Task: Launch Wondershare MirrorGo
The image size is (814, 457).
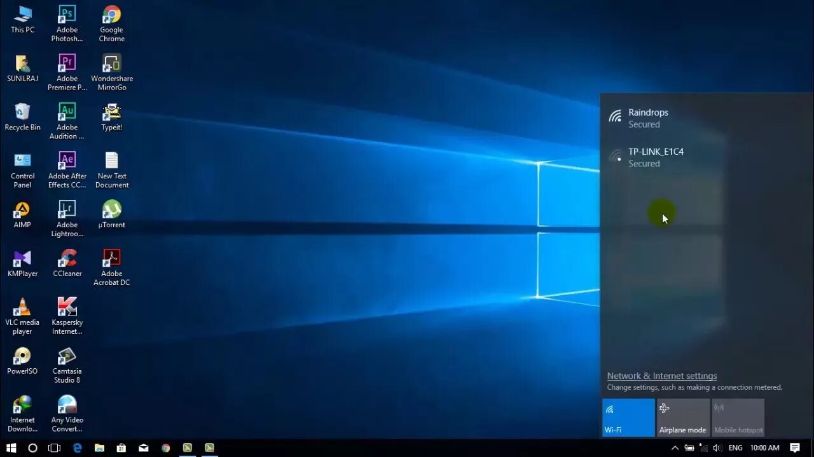Action: [x=112, y=72]
